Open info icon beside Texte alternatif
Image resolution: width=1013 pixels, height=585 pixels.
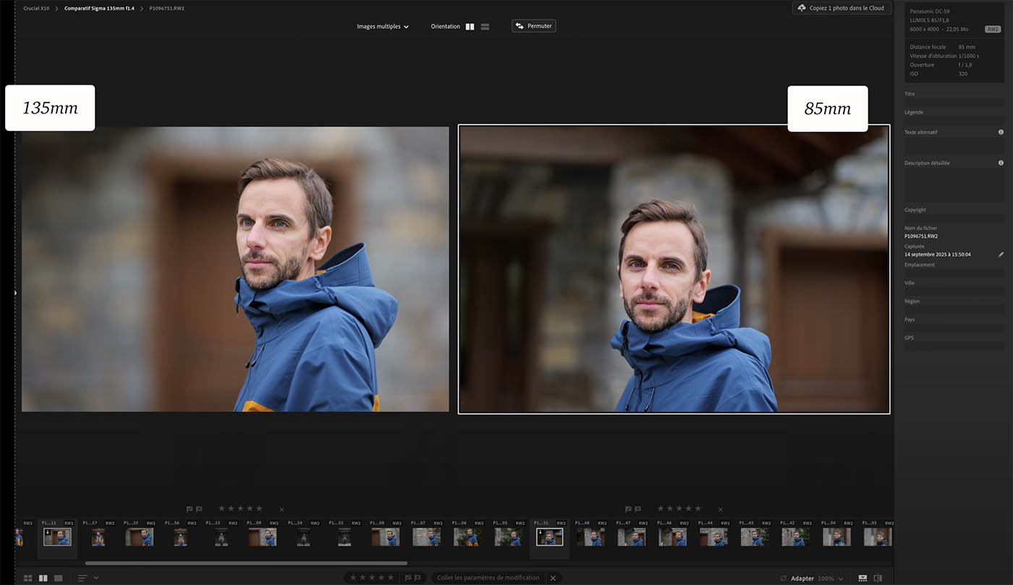(x=1001, y=132)
